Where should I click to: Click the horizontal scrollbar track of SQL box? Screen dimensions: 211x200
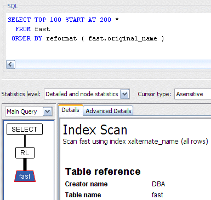click(x=113, y=64)
